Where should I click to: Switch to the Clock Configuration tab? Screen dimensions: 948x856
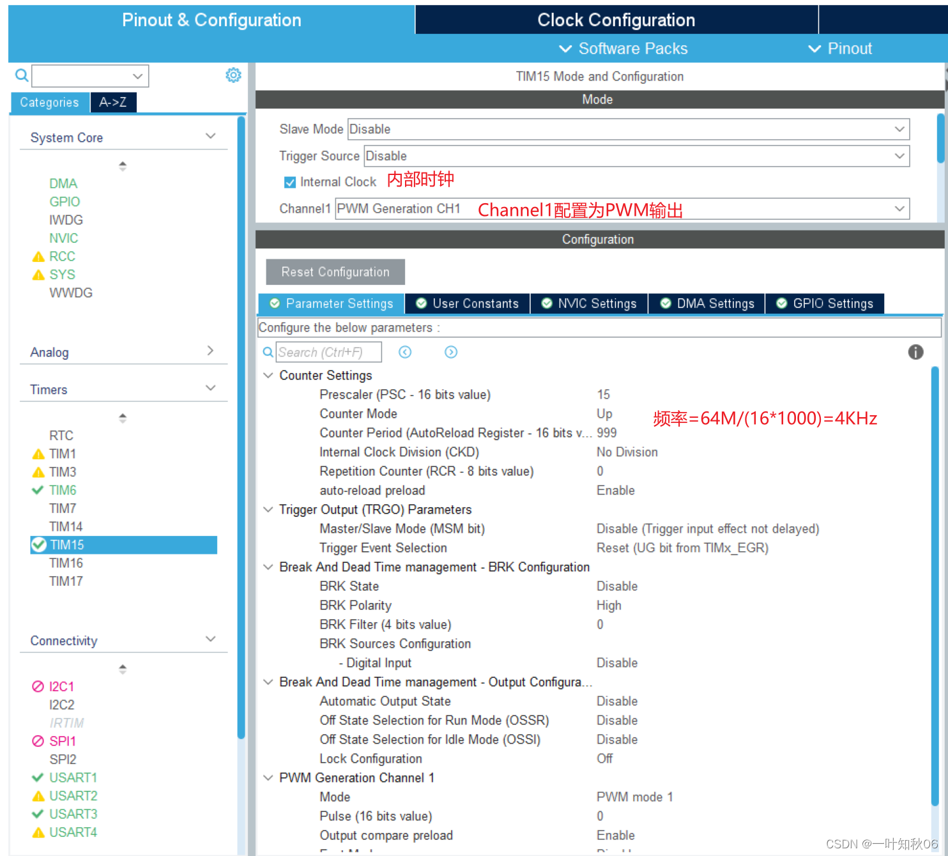point(615,19)
